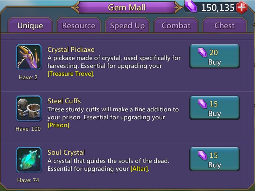Buy Soul Crystal for 15 gems

click(215, 159)
